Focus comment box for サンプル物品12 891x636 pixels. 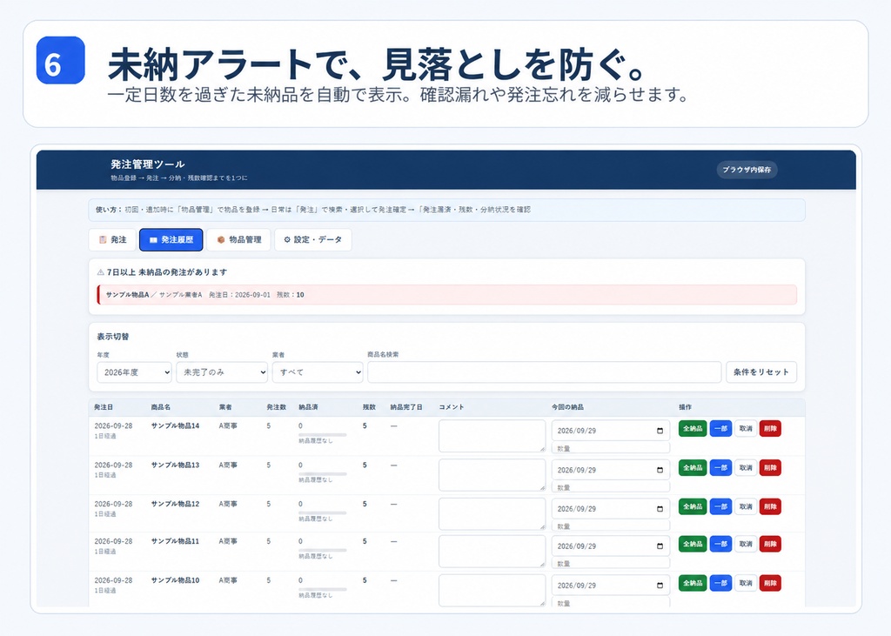[492, 514]
